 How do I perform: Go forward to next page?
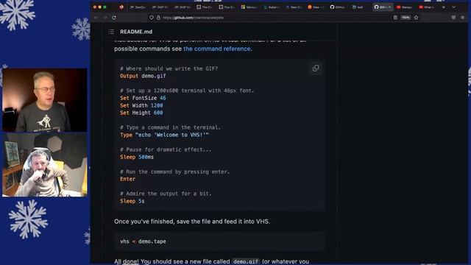coord(105,18)
